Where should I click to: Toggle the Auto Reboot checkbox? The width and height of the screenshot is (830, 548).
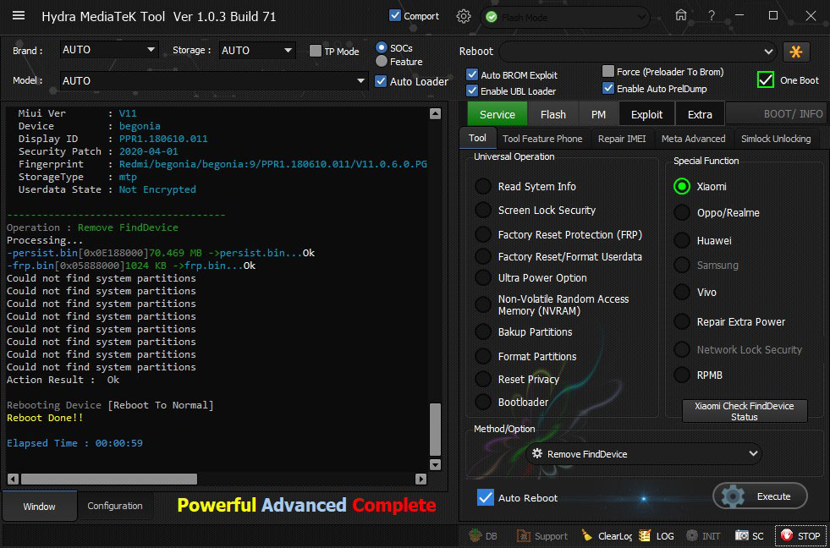click(x=485, y=497)
